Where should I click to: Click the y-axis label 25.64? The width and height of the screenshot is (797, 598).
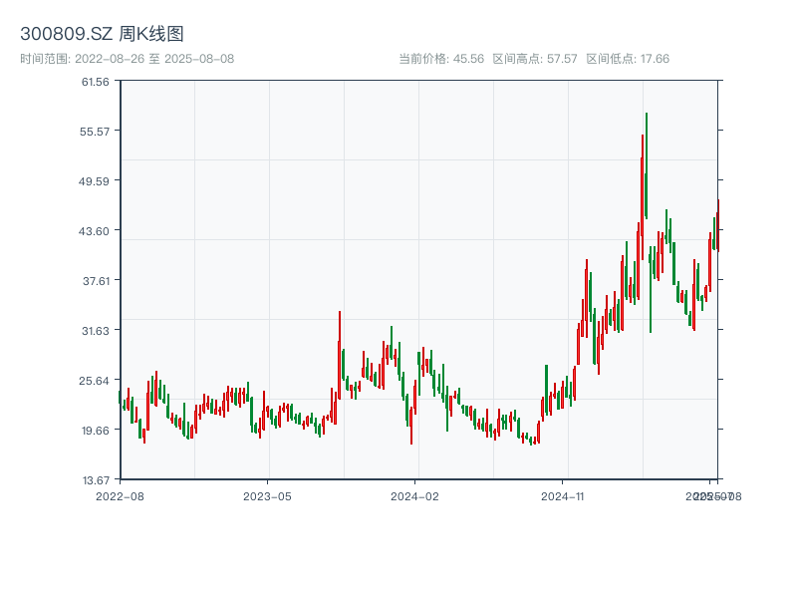click(94, 381)
